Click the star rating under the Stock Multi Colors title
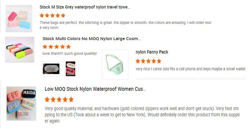The image size is (250, 133). point(57,47)
